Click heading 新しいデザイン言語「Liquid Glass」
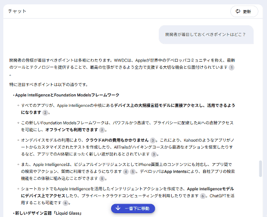This screenshot has height=217, width=267. pyautogui.click(x=49, y=213)
